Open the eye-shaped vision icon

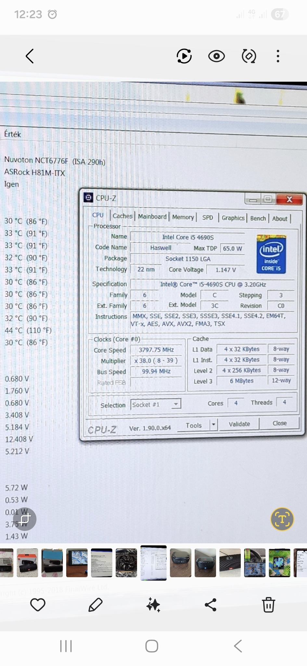[216, 56]
